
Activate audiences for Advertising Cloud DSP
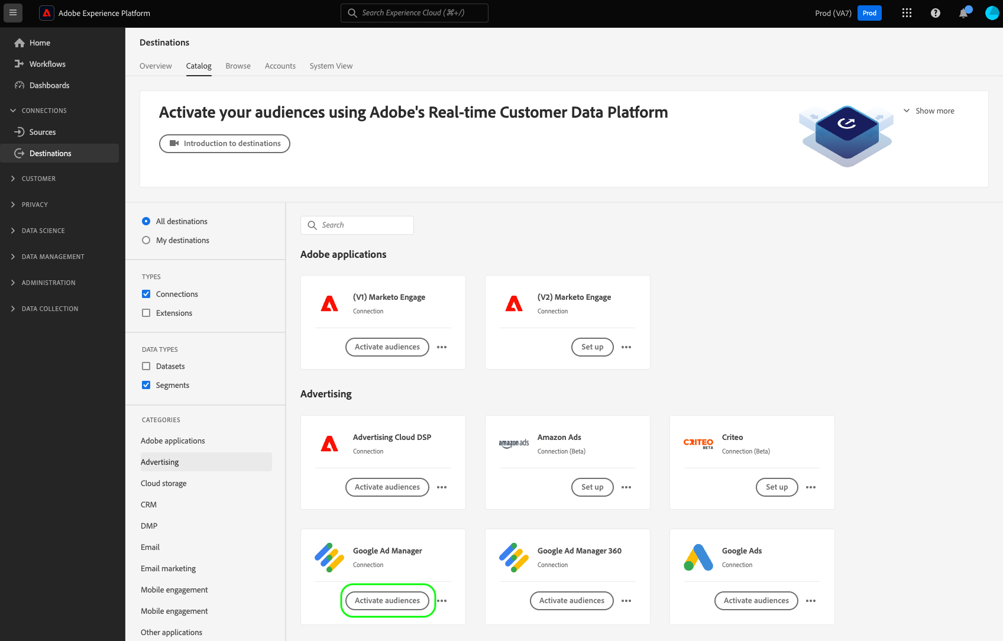click(x=387, y=487)
